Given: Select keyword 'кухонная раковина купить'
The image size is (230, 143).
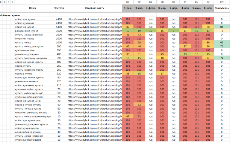Looking at the screenshot, I should tap(31, 113).
